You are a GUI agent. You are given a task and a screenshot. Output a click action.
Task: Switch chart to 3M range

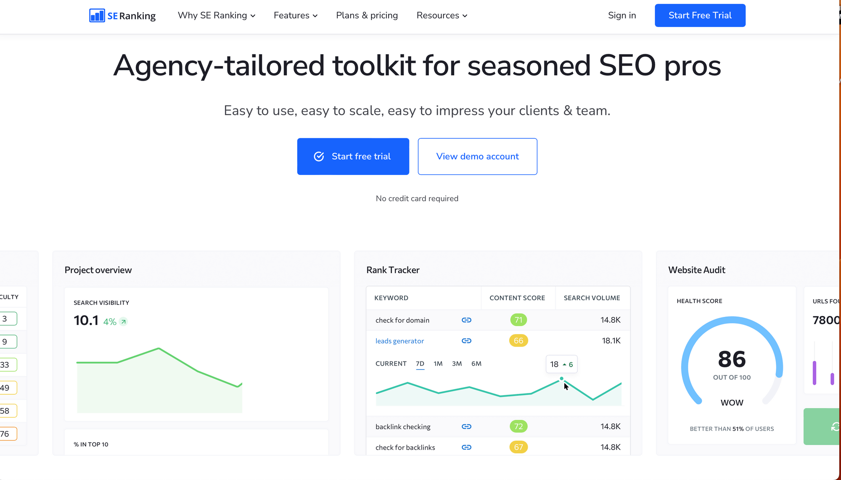pyautogui.click(x=457, y=364)
